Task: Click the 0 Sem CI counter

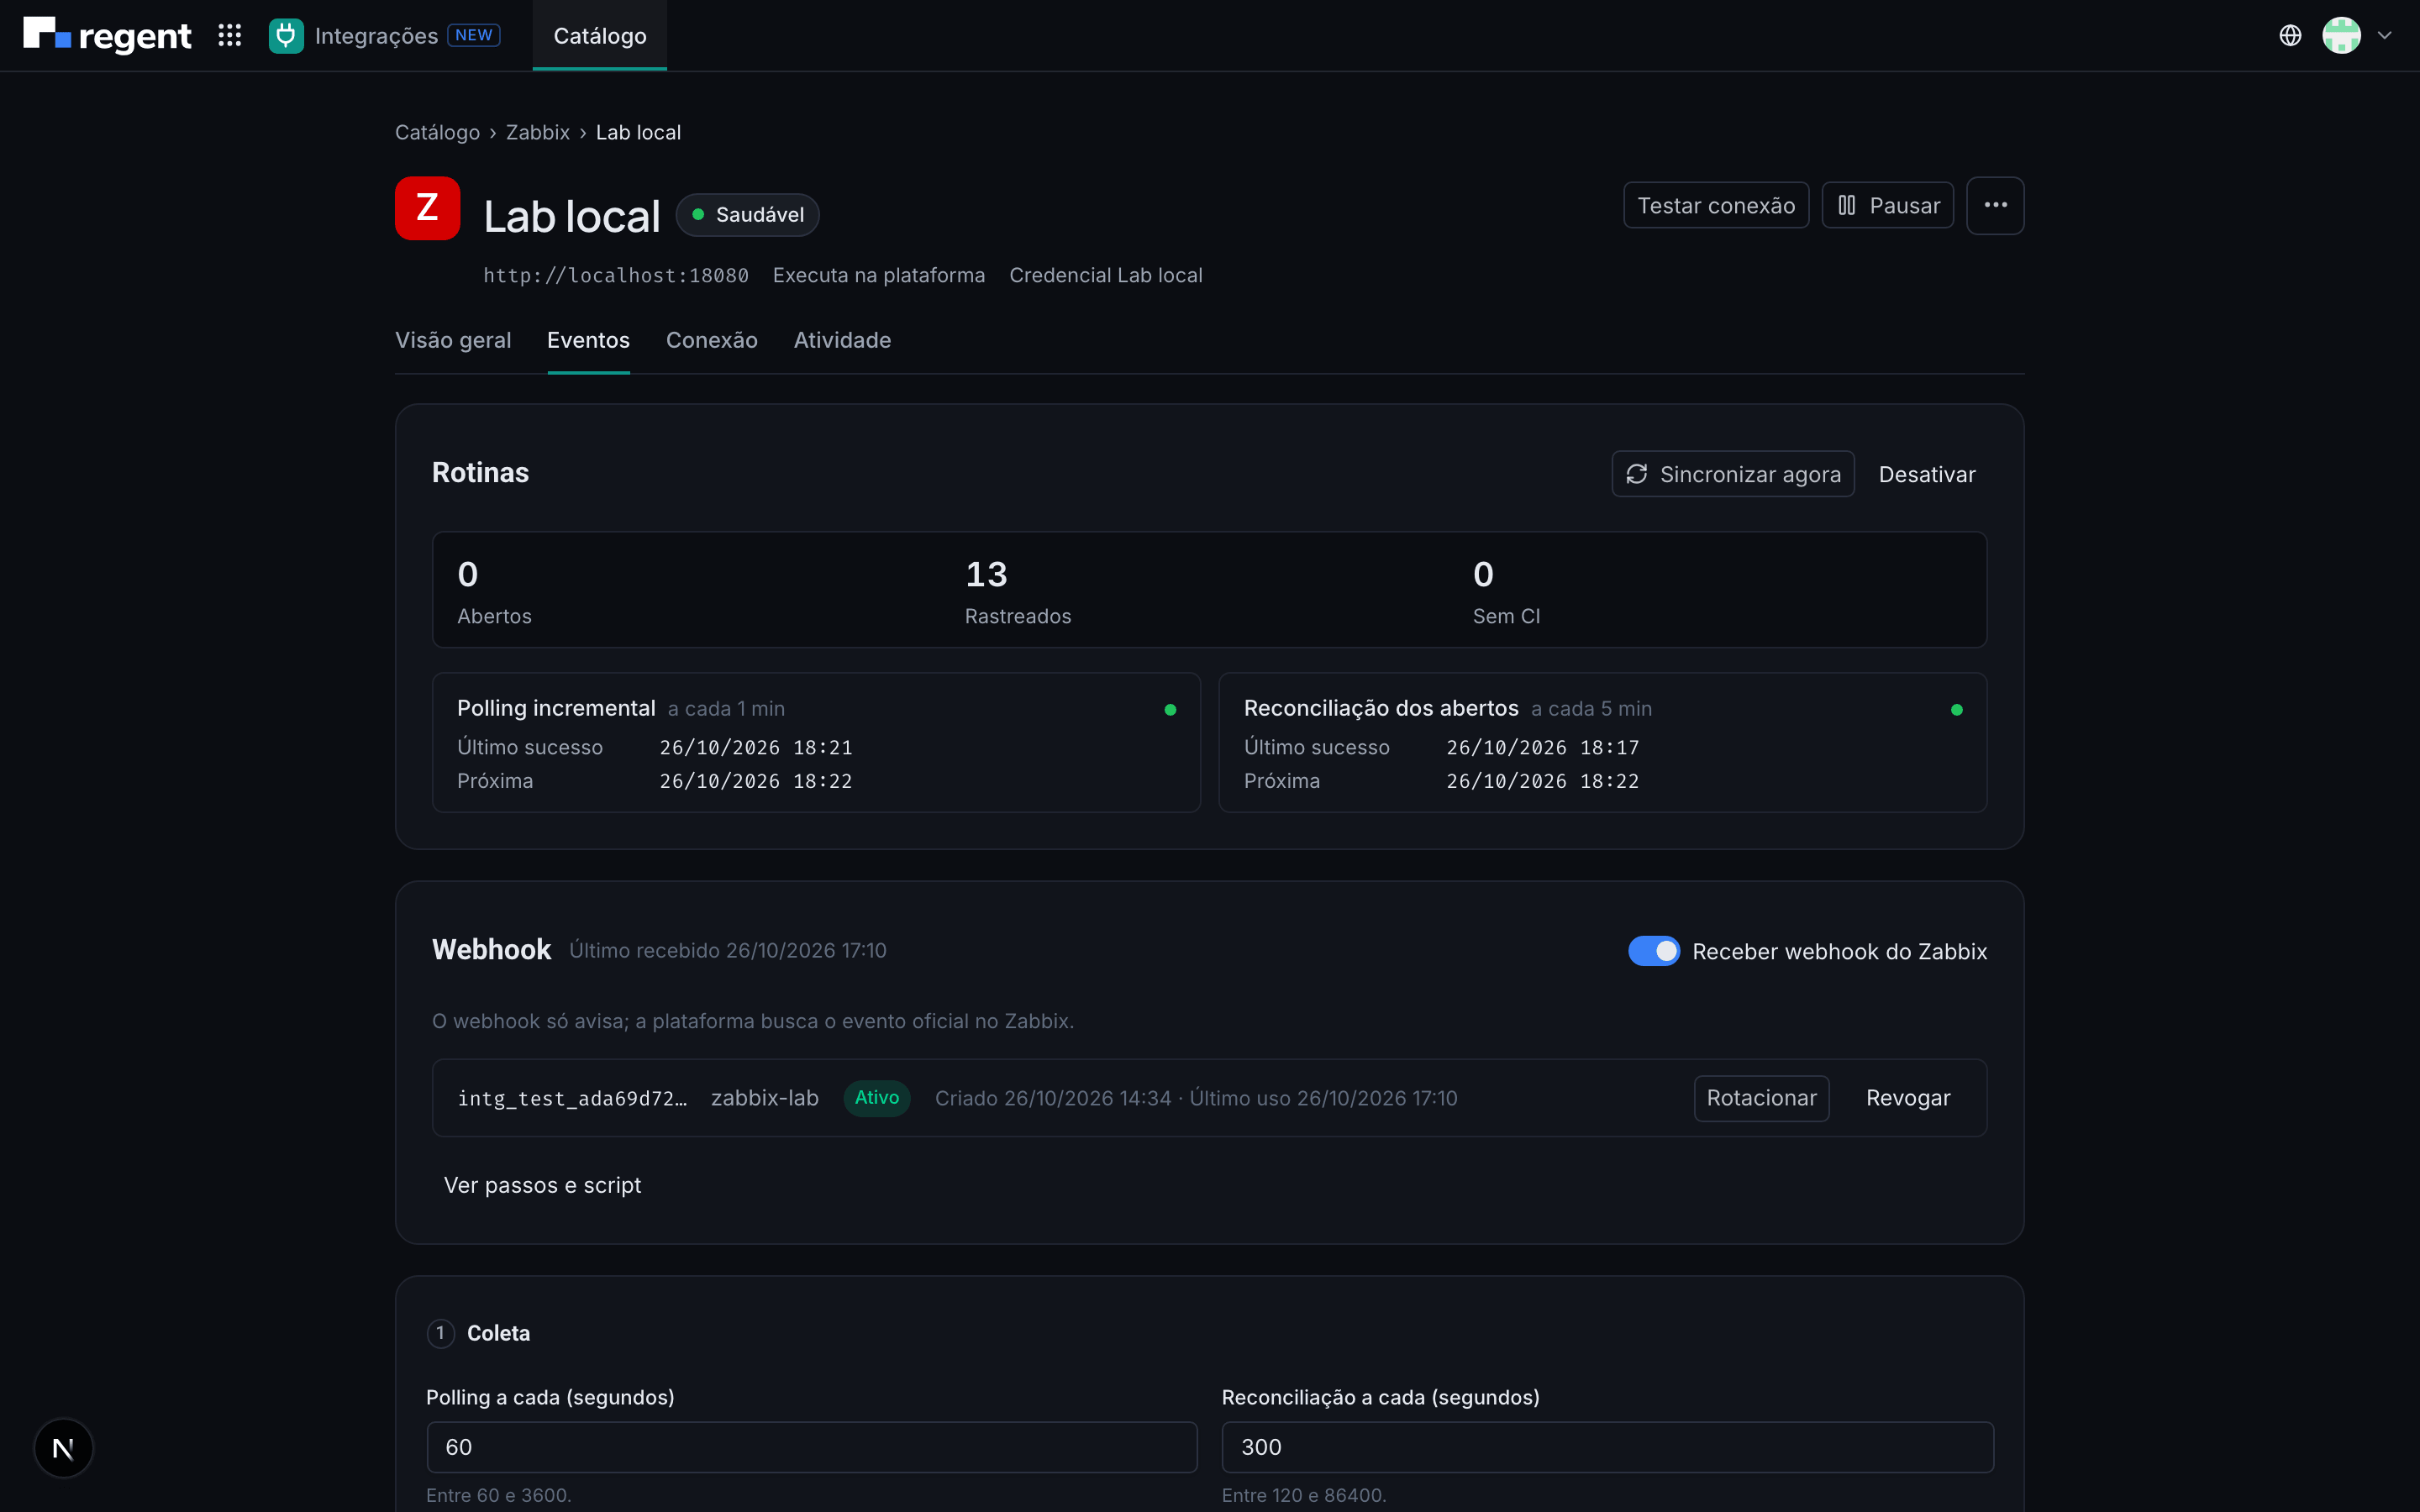Action: pos(1506,591)
